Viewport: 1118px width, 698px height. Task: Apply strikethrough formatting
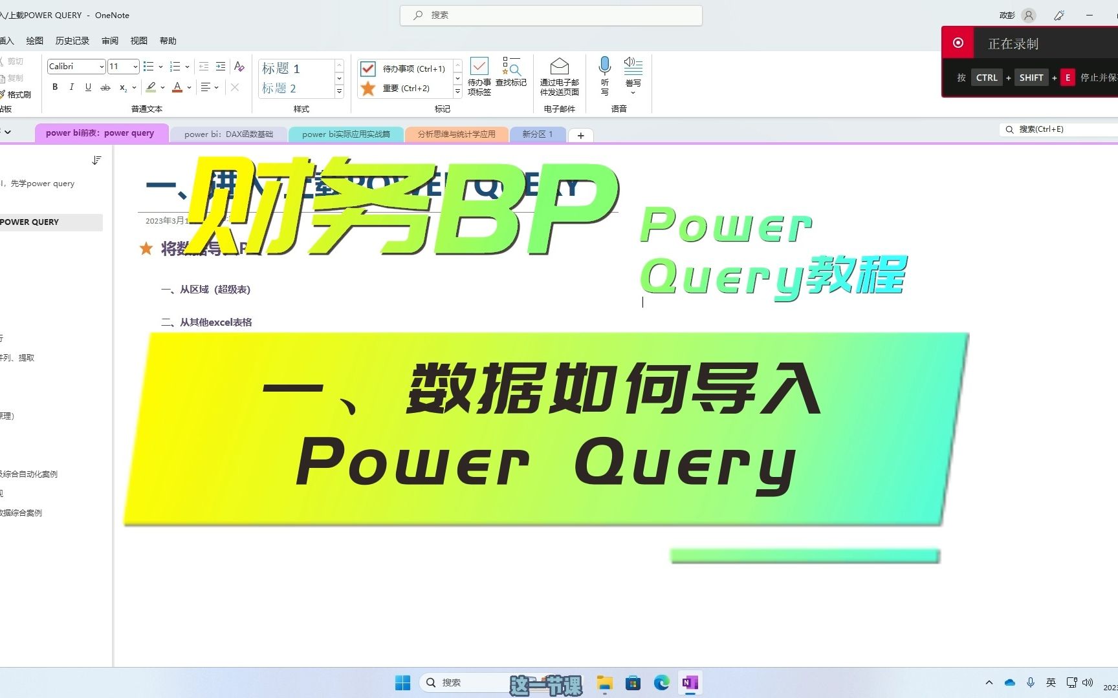105,87
